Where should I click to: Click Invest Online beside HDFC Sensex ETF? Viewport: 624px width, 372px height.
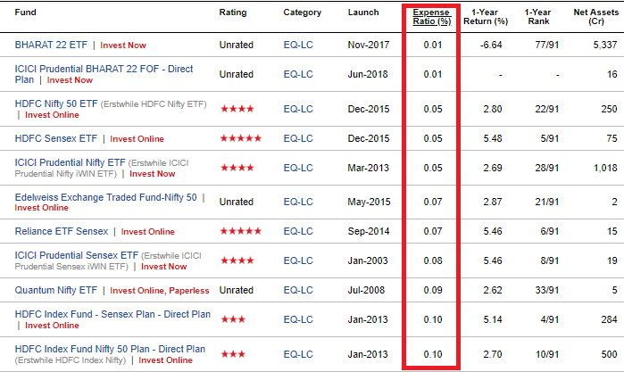tap(137, 139)
